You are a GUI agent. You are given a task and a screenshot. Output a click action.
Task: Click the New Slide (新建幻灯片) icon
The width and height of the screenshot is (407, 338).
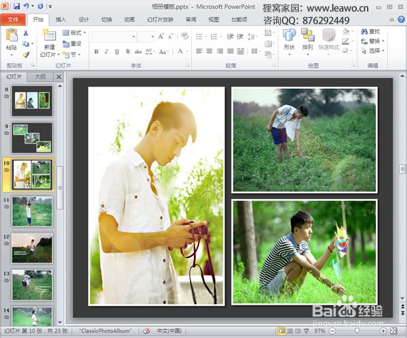point(50,35)
